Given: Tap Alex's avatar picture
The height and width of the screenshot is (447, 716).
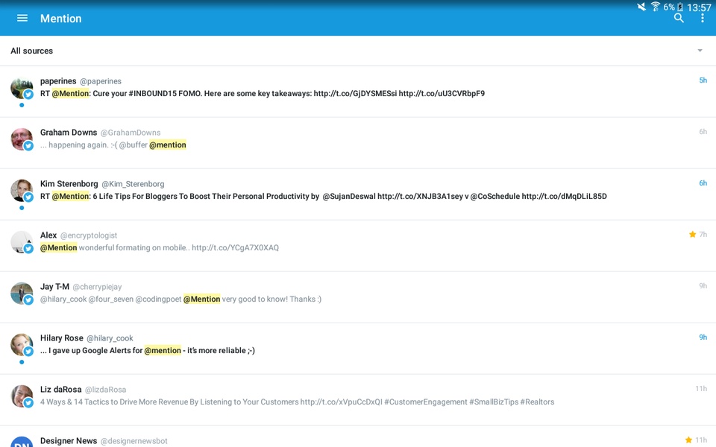Looking at the screenshot, I should pos(22,242).
